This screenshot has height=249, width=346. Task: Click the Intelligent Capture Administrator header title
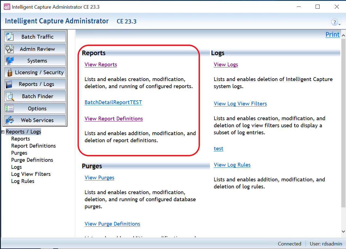[x=57, y=21]
